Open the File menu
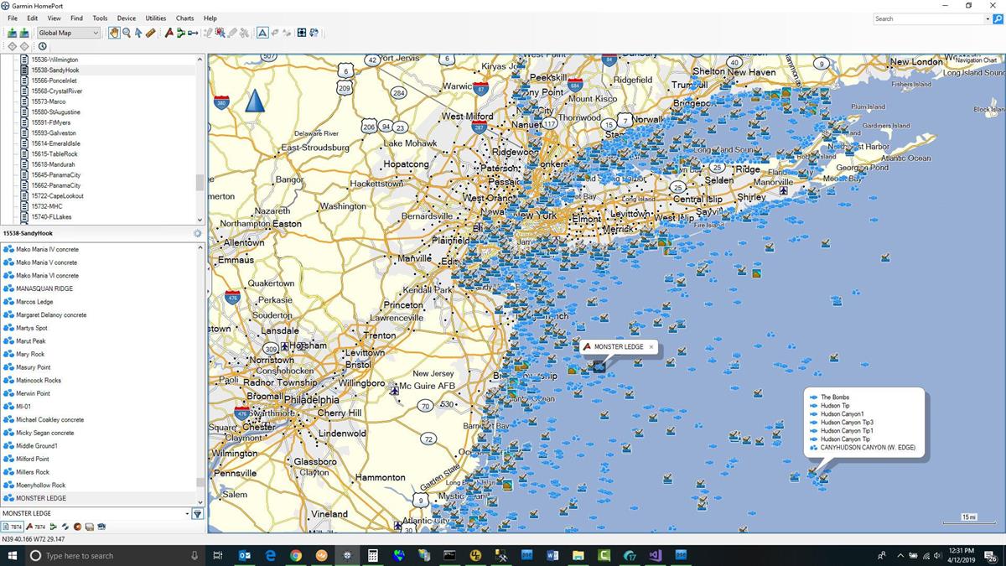The image size is (1006, 566). pos(12,18)
